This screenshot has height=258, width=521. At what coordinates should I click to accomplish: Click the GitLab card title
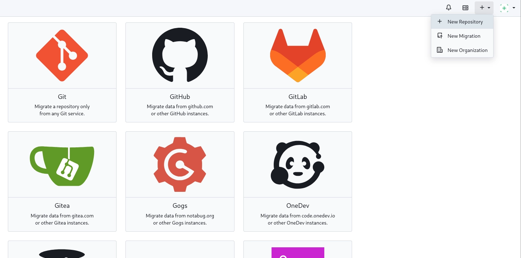[298, 97]
